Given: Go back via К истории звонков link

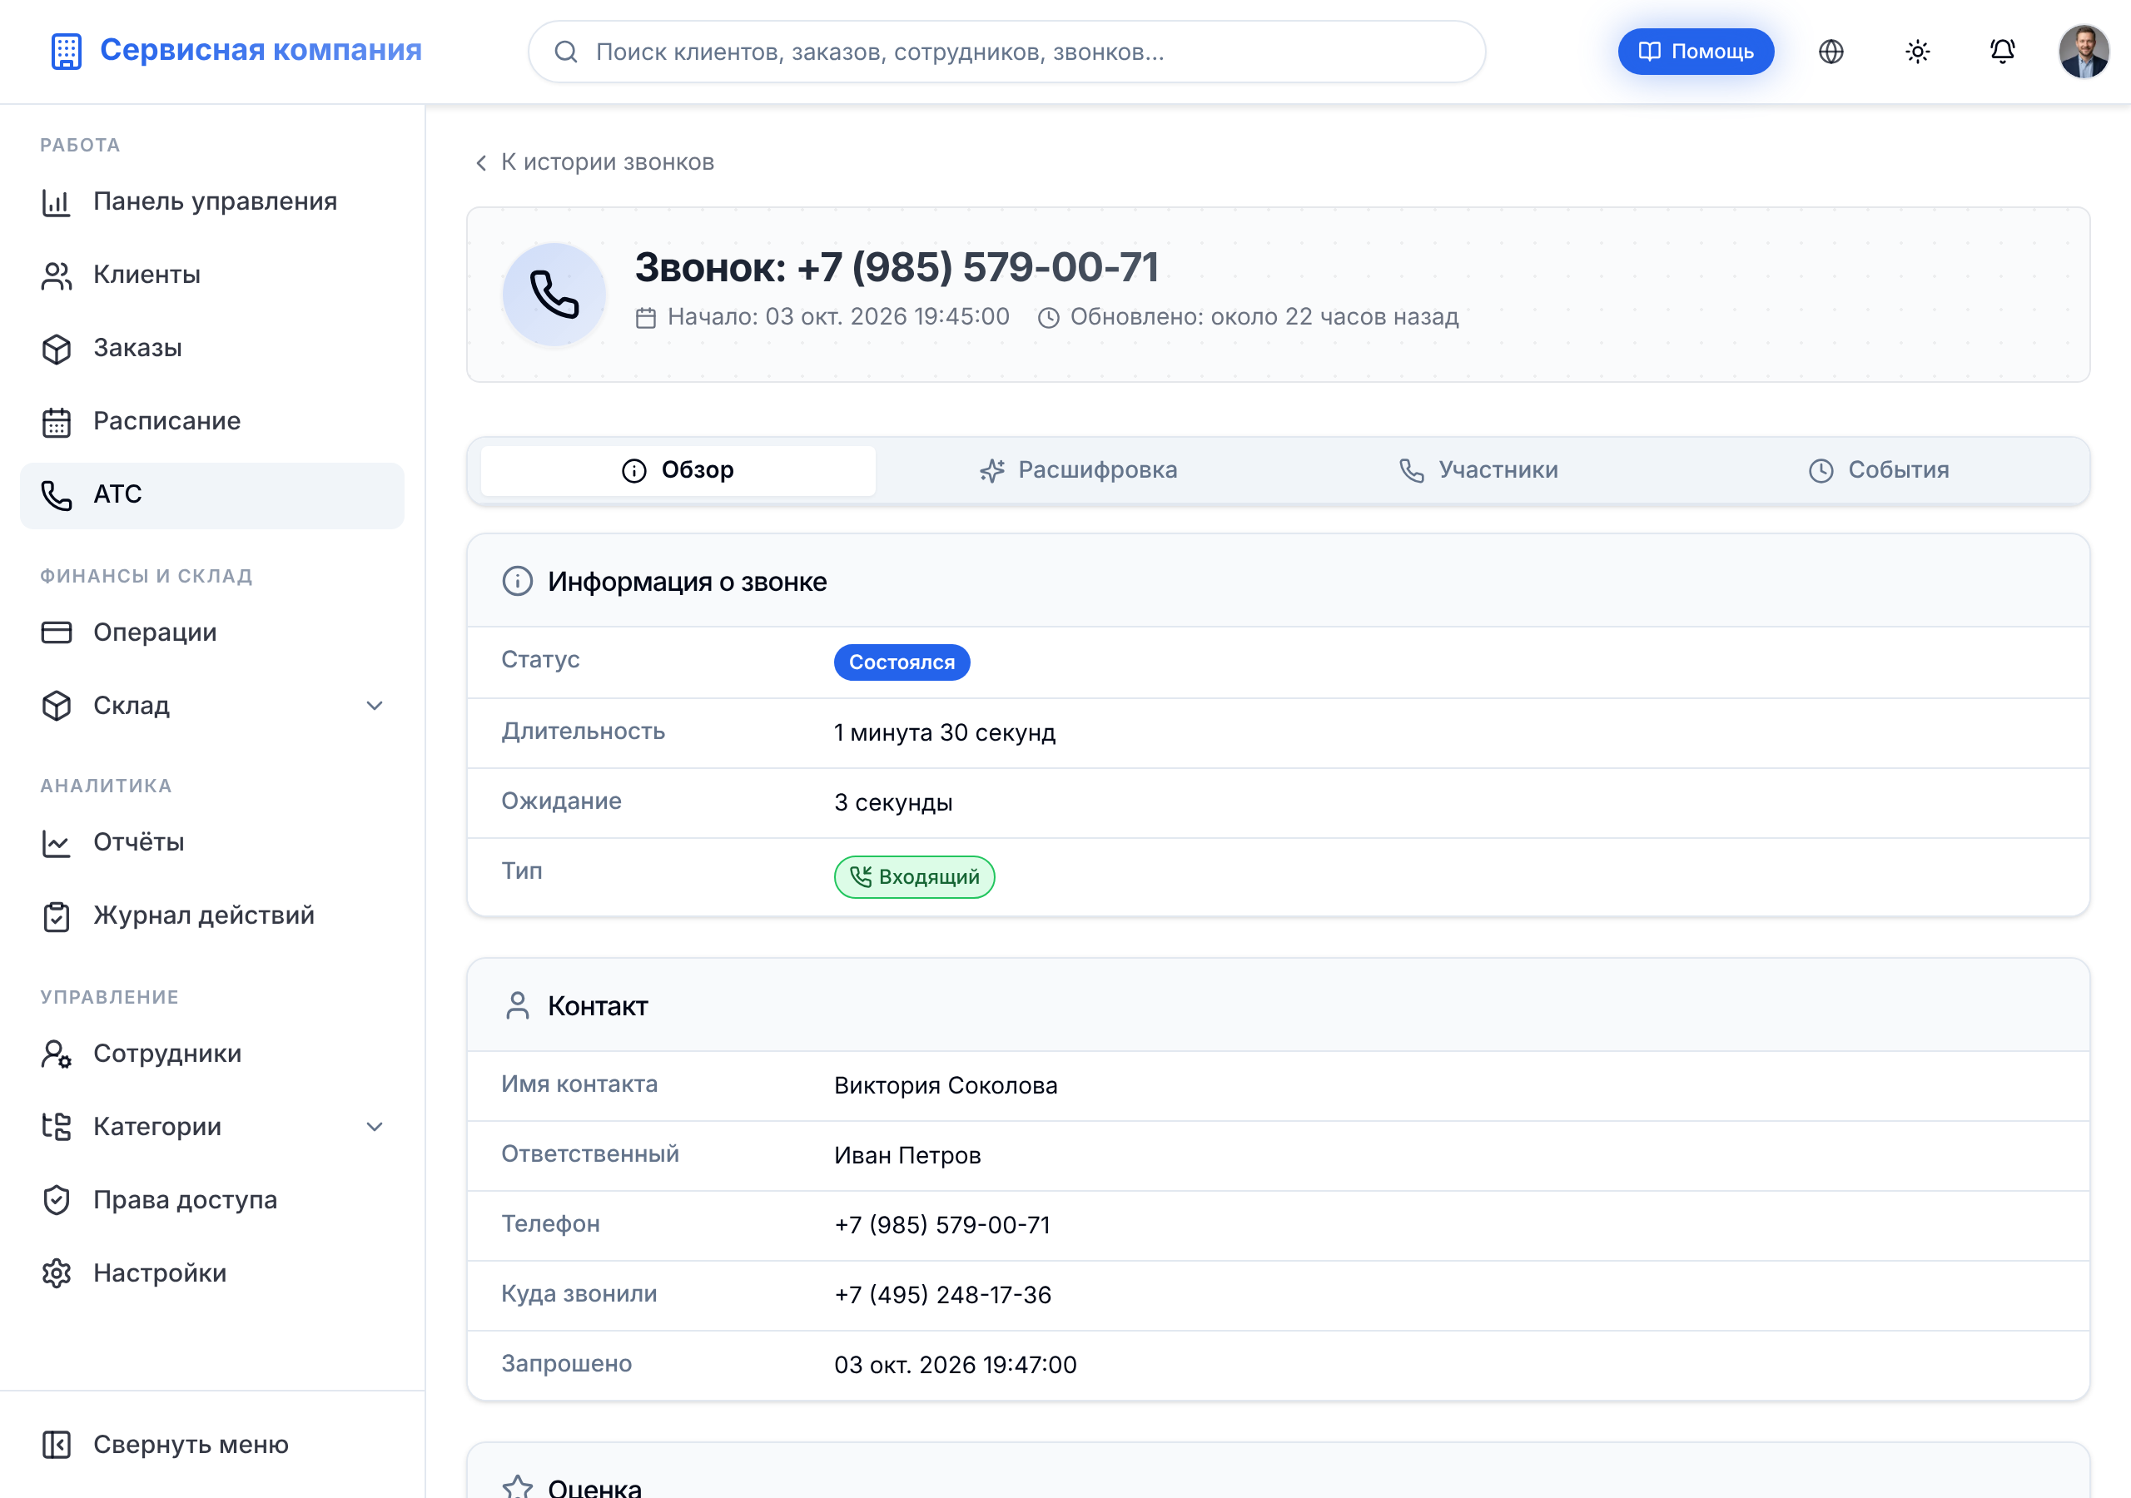Looking at the screenshot, I should point(595,162).
